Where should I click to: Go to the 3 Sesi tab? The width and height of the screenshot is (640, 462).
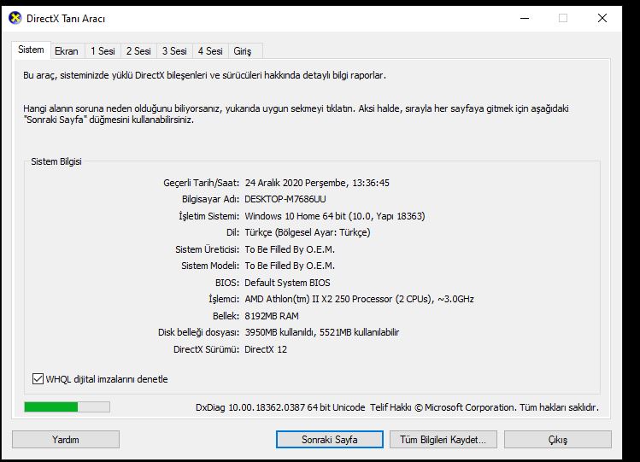point(174,51)
